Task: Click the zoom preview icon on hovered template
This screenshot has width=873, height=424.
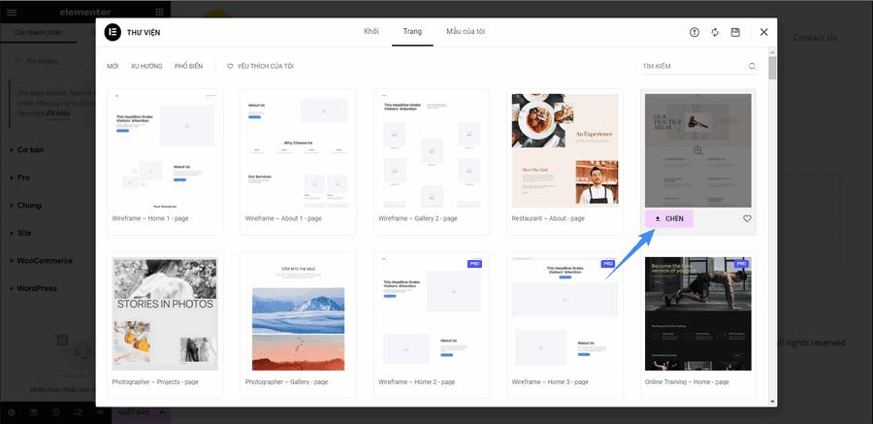Action: click(x=698, y=150)
